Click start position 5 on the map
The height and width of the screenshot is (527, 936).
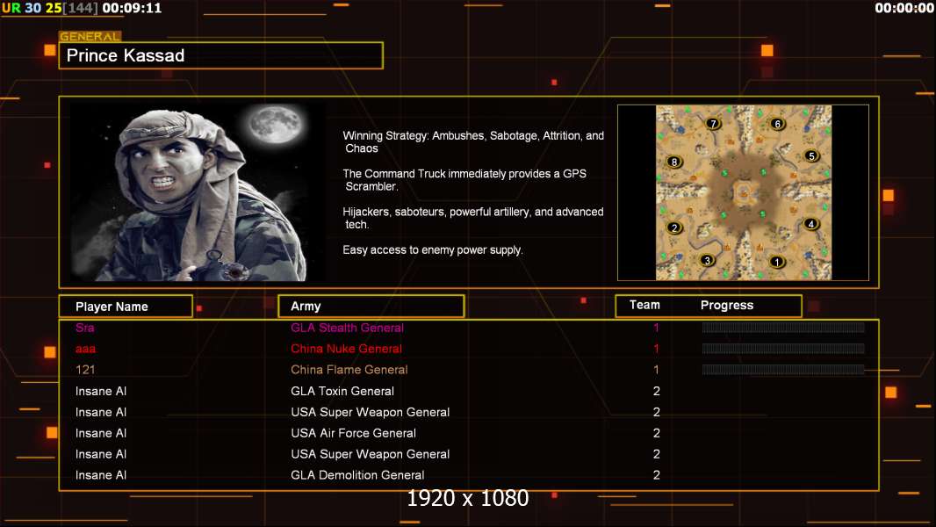[x=811, y=155]
